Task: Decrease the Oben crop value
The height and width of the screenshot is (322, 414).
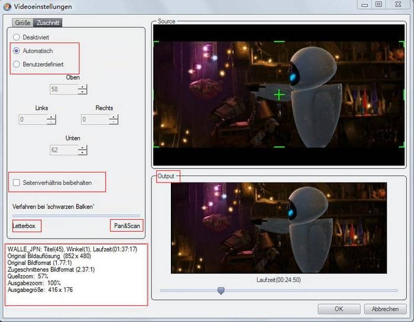Action: (82, 92)
